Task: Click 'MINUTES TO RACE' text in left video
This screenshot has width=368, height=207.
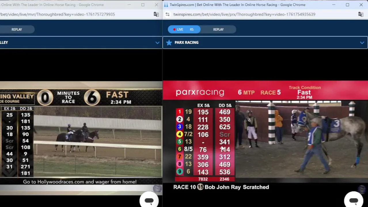Action: pos(68,97)
